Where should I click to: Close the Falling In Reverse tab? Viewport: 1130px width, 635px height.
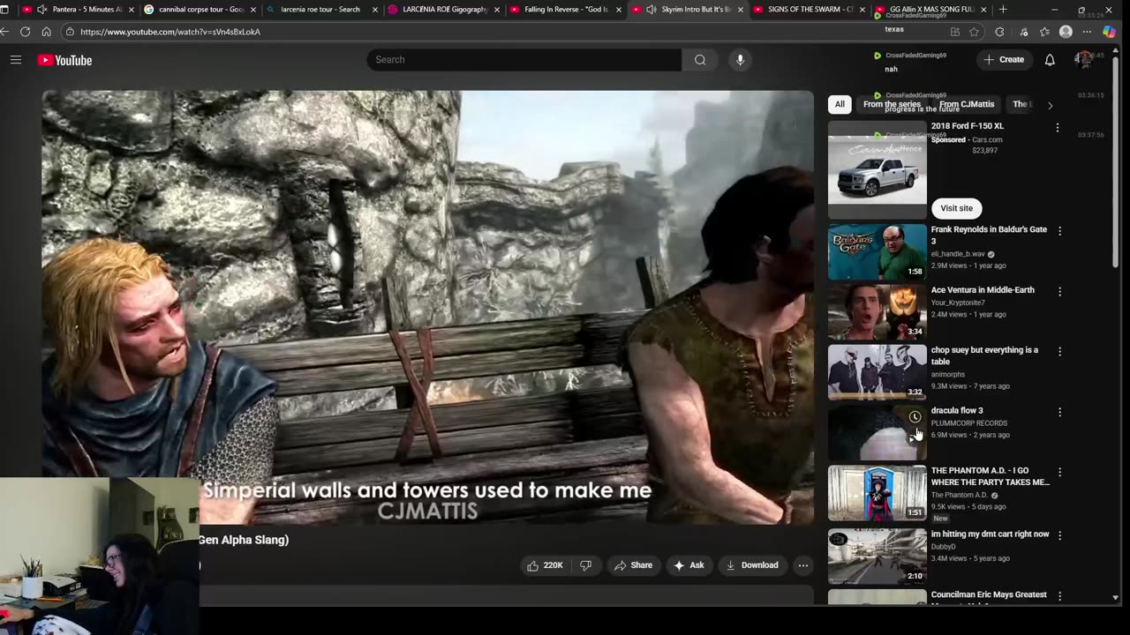click(618, 10)
